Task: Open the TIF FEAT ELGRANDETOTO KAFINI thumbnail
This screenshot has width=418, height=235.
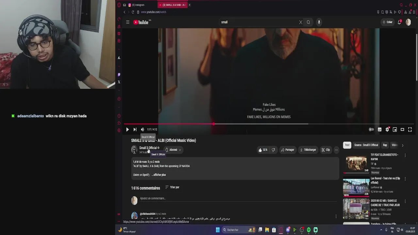Action: [x=356, y=164]
